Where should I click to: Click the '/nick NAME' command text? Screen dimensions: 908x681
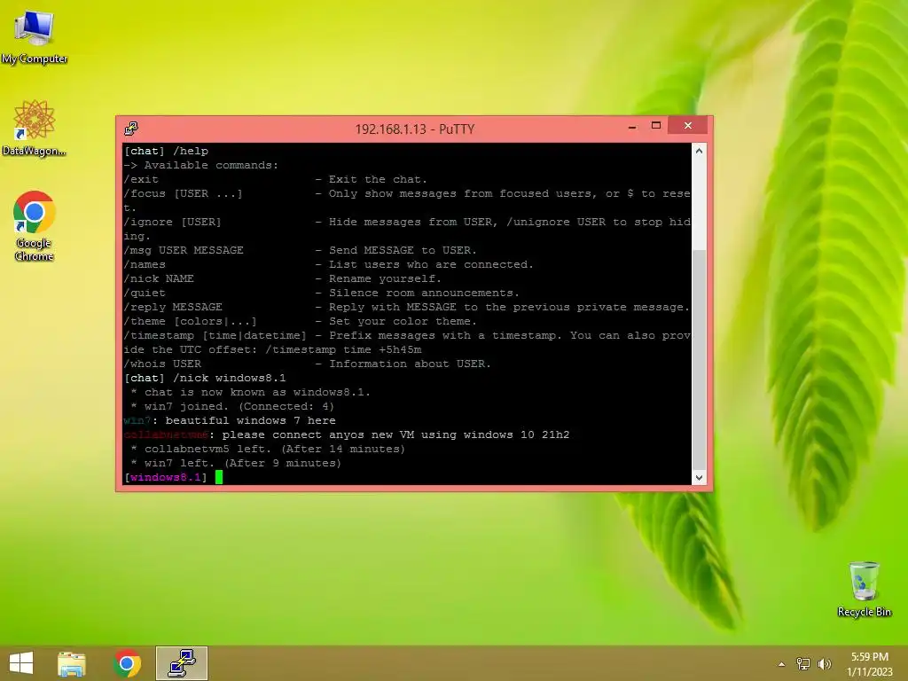pos(159,278)
